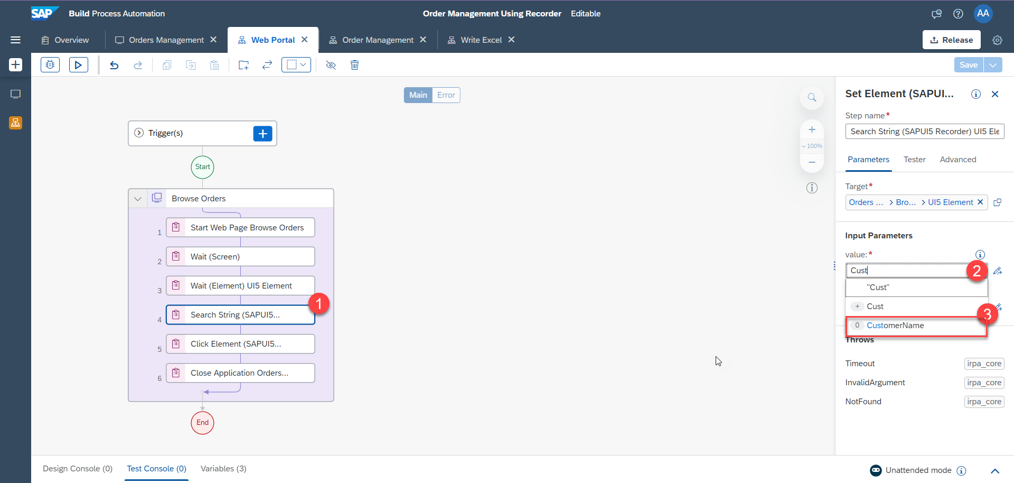Open Design Console tab
The width and height of the screenshot is (1014, 483).
tap(78, 469)
